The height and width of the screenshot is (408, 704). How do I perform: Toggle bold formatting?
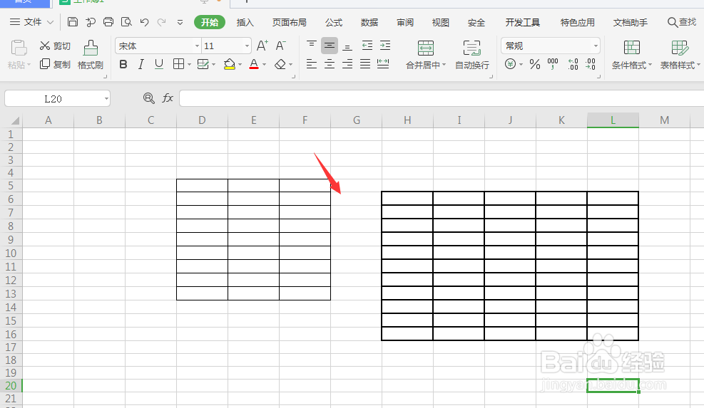(x=123, y=65)
